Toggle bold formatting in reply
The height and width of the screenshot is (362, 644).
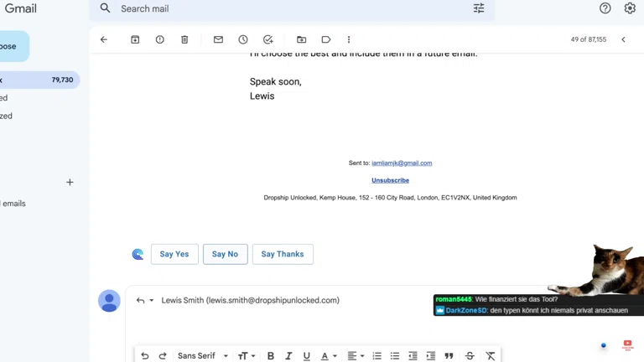coord(270,356)
